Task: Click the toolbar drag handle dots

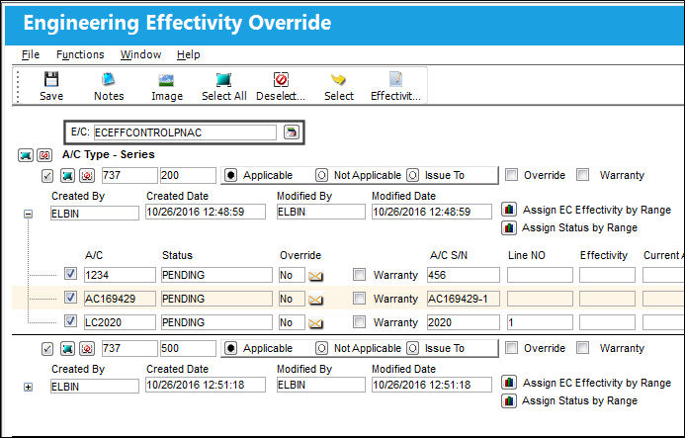Action: [18, 87]
